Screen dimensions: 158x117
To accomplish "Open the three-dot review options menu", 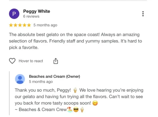I will point(143,14).
